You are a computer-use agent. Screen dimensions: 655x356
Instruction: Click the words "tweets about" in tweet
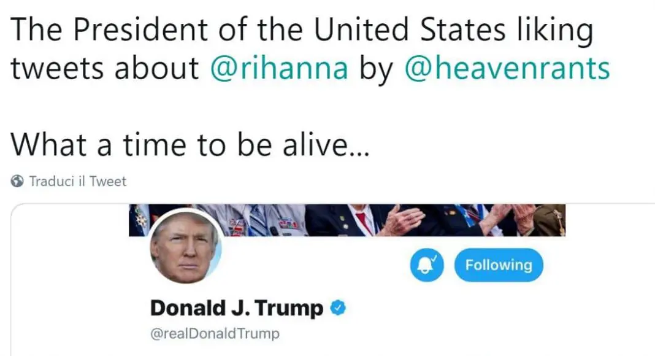pos(104,68)
